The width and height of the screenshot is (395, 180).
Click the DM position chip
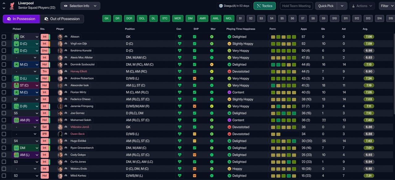190,18
